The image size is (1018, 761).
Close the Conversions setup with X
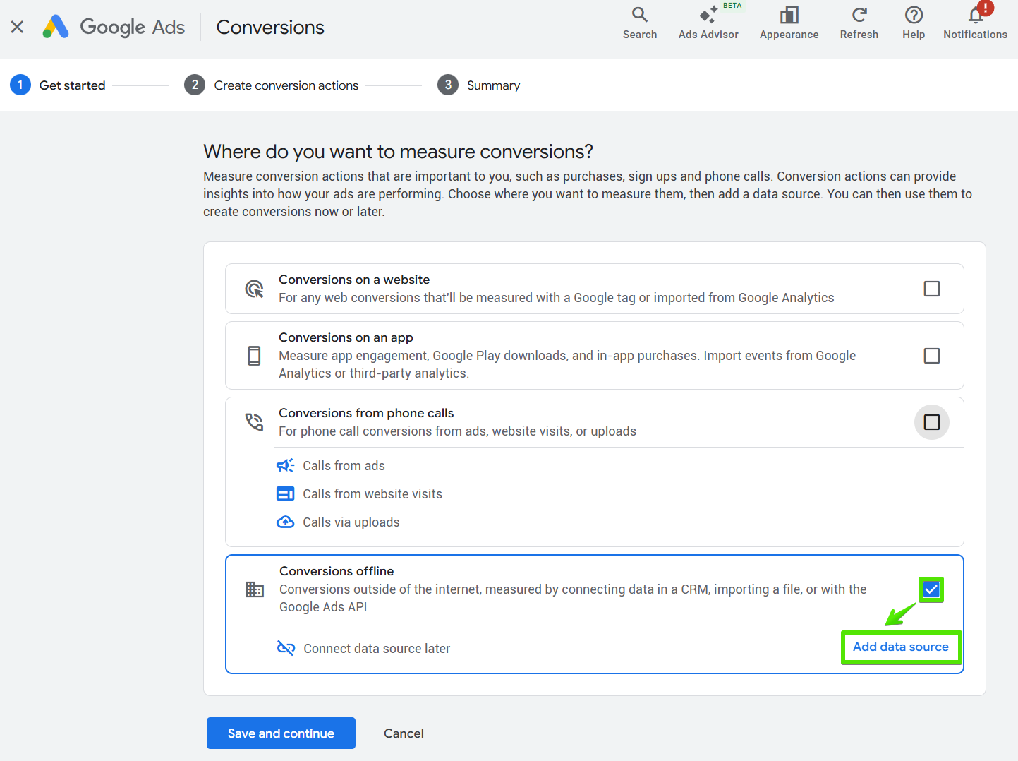pyautogui.click(x=18, y=27)
